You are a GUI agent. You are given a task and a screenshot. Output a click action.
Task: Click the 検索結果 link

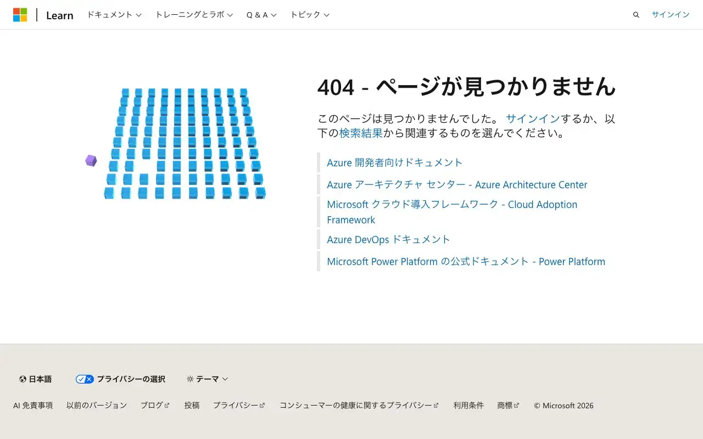pos(361,133)
